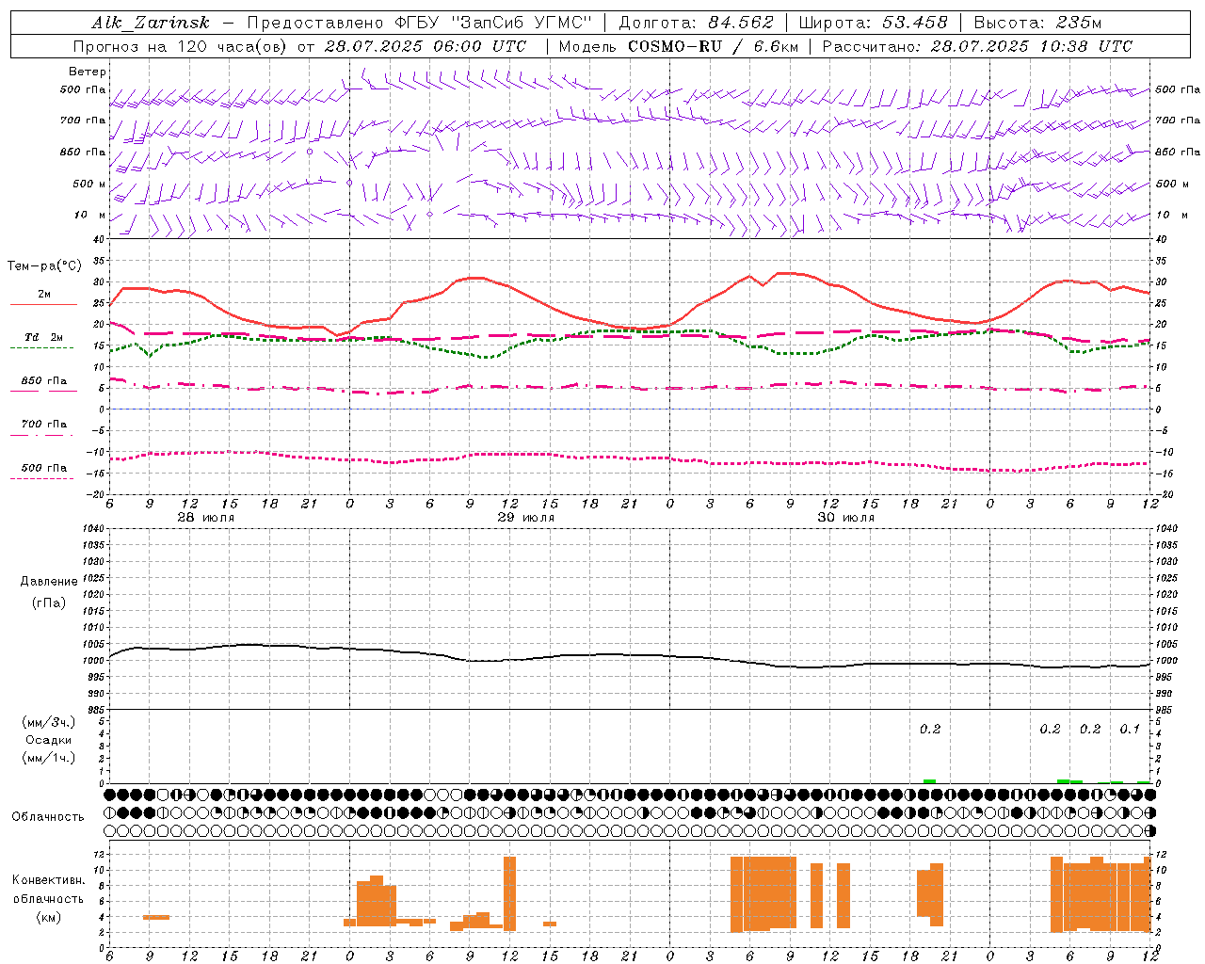The height and width of the screenshot is (964, 1205).
Task: Click the latitude value 'Широта: 53.458'
Action: coord(873,24)
